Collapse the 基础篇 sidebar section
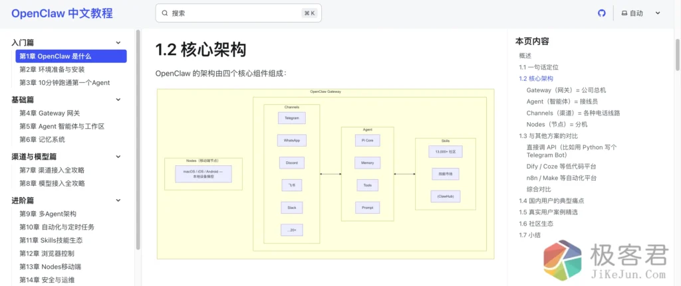Image resolution: width=681 pixels, height=286 pixels. (x=118, y=100)
